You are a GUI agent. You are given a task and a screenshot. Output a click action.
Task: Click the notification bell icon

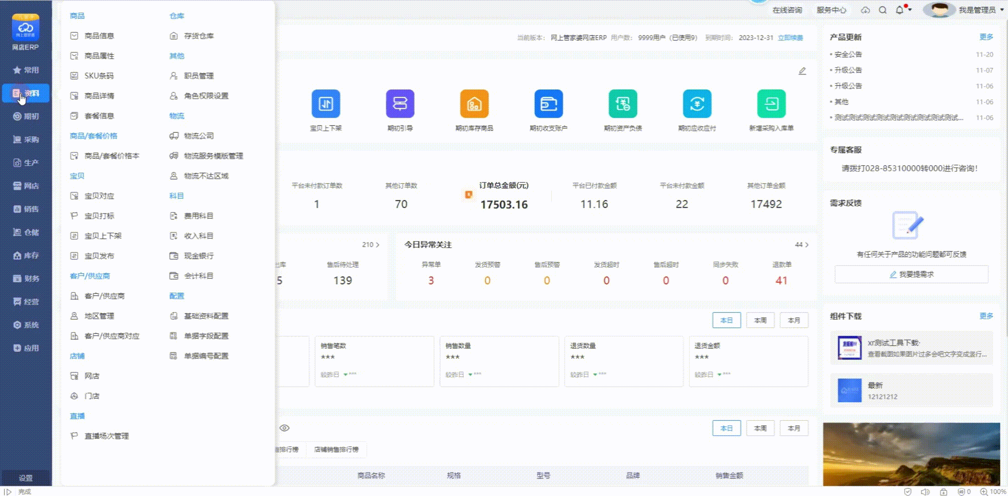pyautogui.click(x=900, y=10)
